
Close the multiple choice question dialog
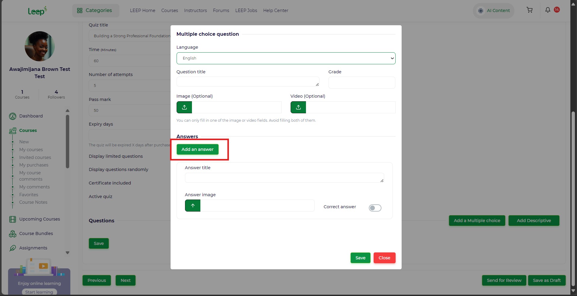384,258
